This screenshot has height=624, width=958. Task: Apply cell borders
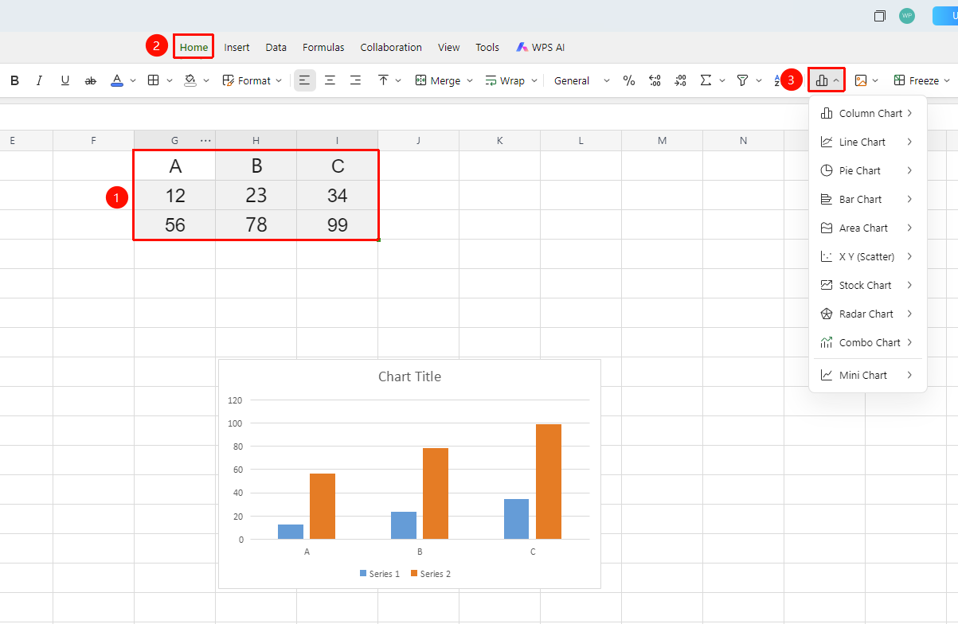coord(154,80)
